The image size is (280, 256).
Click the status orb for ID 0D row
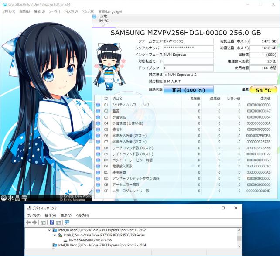coord(98,179)
